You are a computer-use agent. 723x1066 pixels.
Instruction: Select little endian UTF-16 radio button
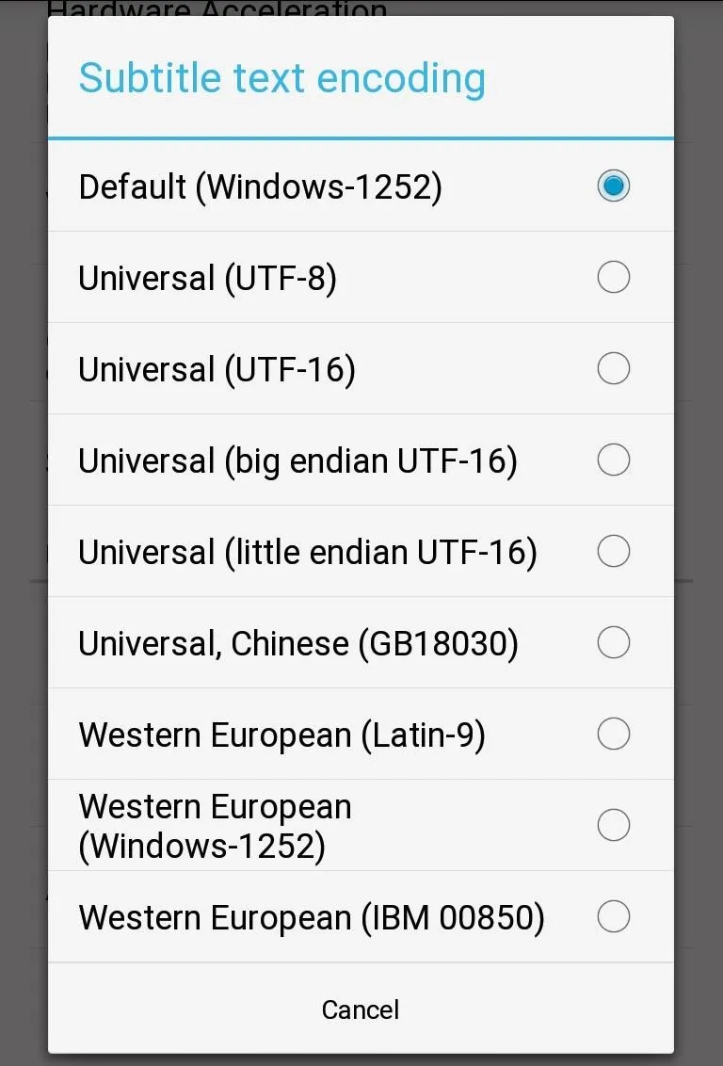click(x=613, y=551)
